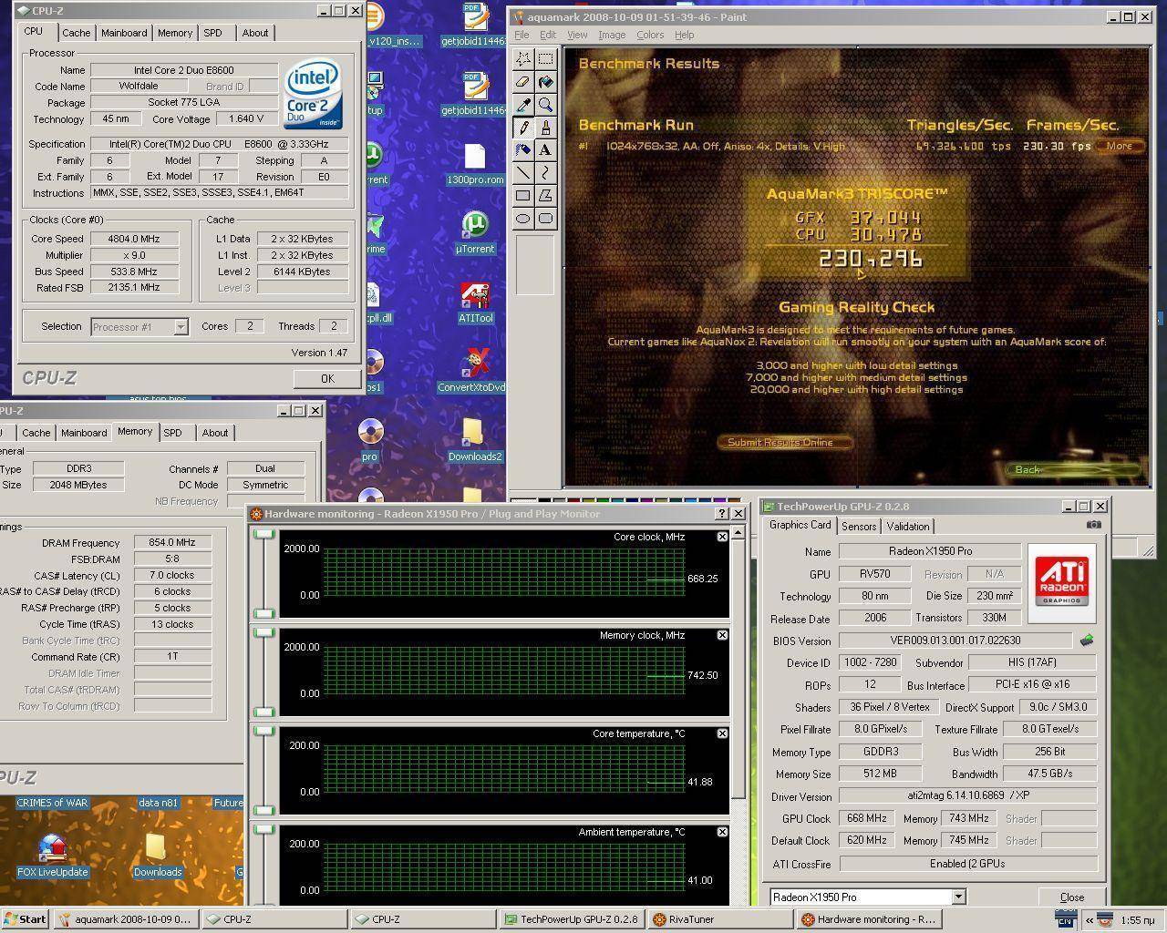Select the Curve tool in Paint
This screenshot has height=933, width=1167.
point(545,173)
